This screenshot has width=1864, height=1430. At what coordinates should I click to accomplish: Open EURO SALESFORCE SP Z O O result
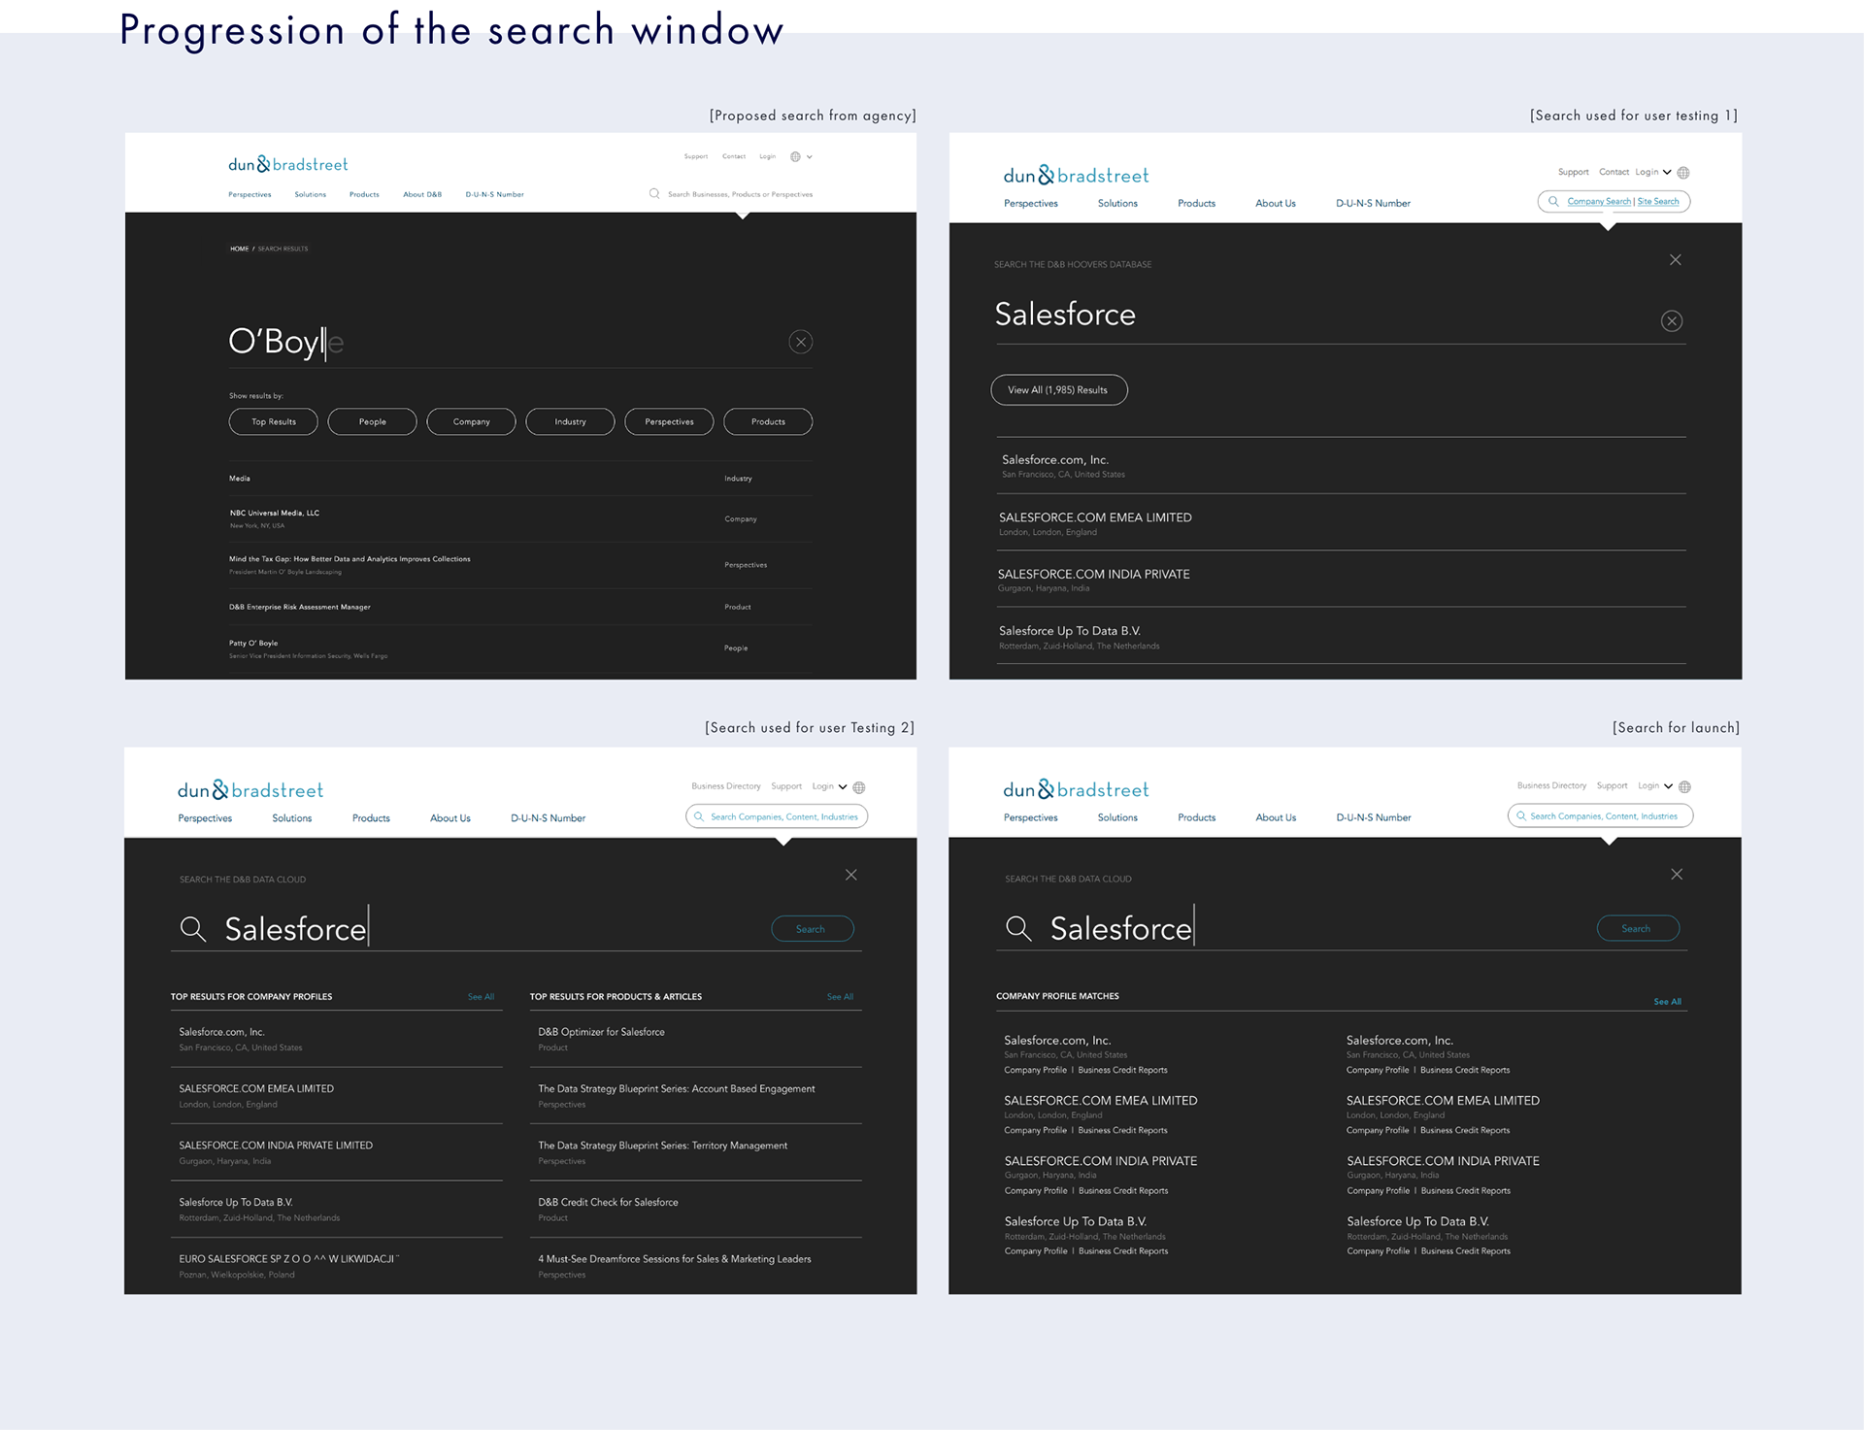337,1266
